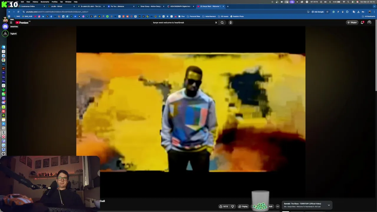This screenshot has width=377, height=212.
Task: Go forward in browser history
Action: click(14, 12)
